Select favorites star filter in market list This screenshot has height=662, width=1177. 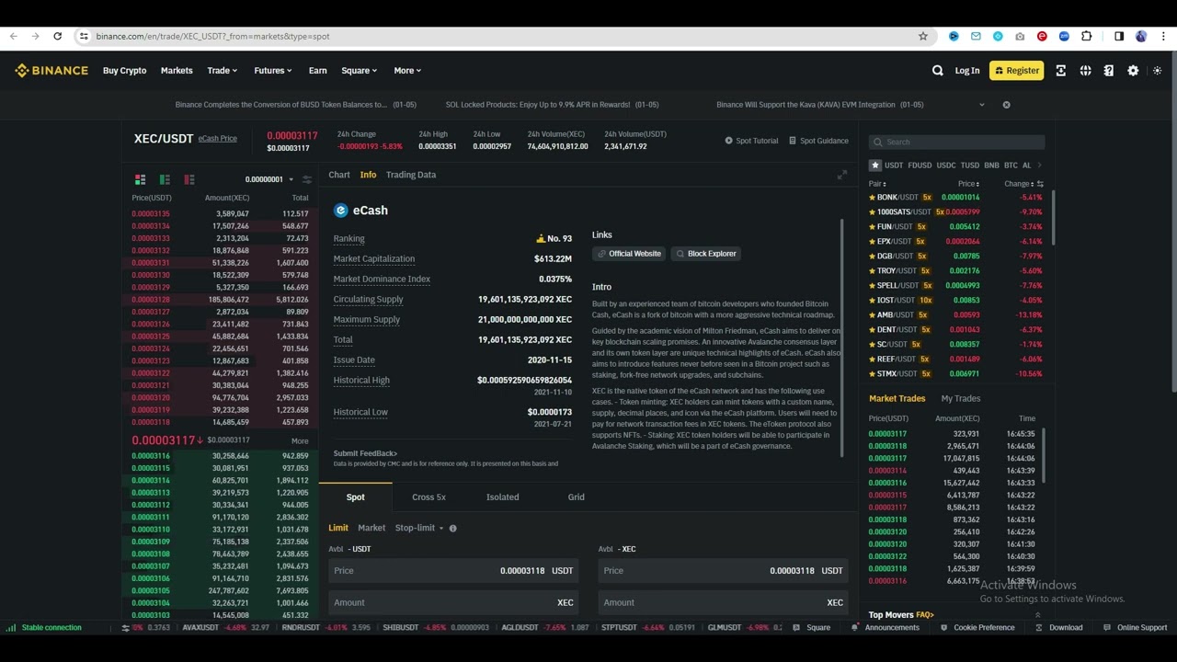[875, 165]
